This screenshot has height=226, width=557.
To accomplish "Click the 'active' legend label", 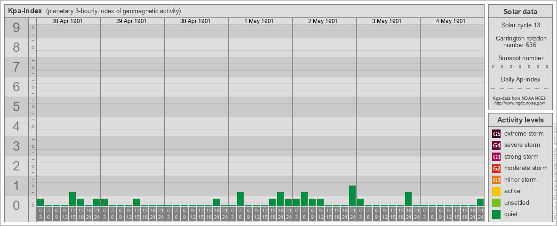I will (512, 191).
